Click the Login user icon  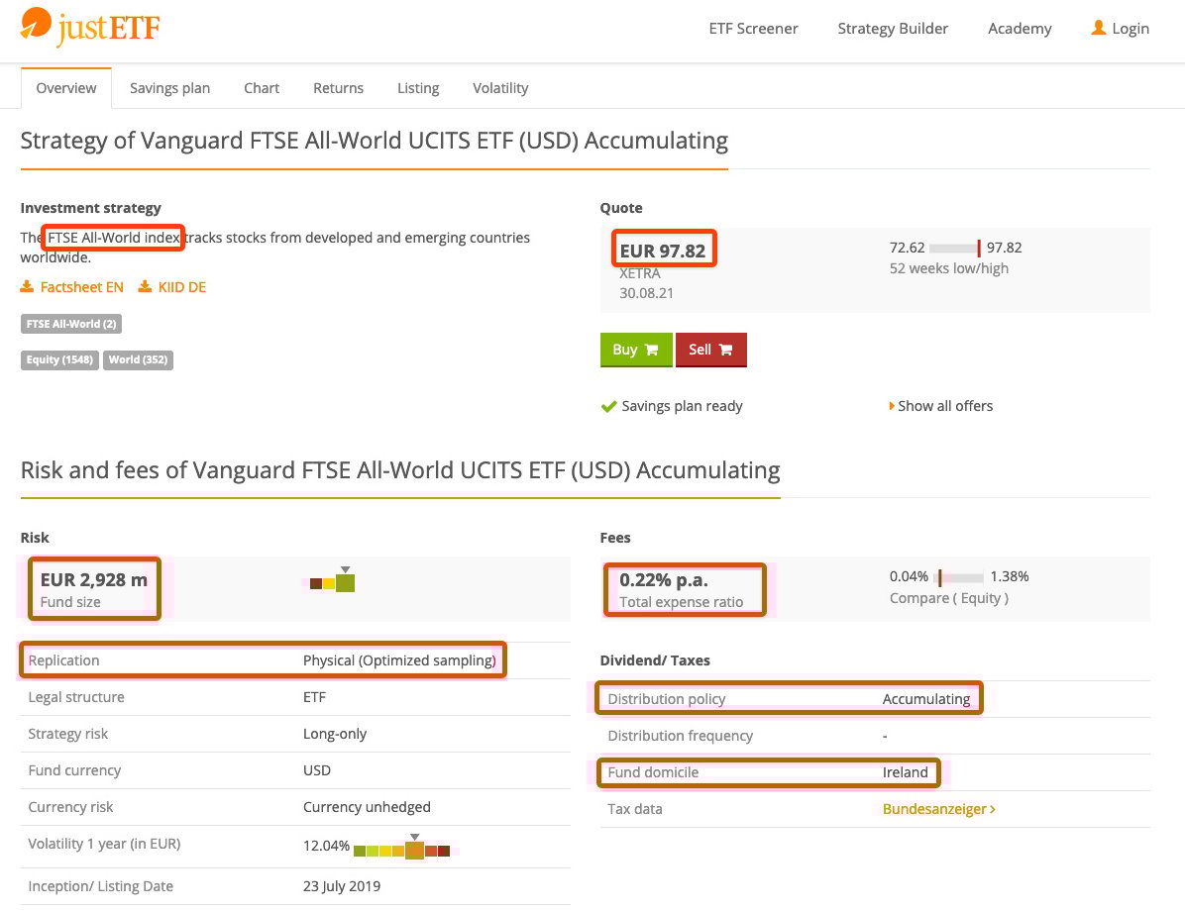click(1098, 28)
